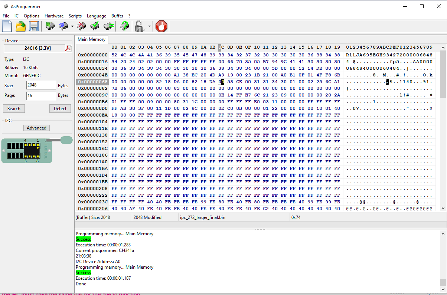Blank check the IC chip
Image resolution: width=447 pixels, height=295 pixels.
click(x=108, y=26)
